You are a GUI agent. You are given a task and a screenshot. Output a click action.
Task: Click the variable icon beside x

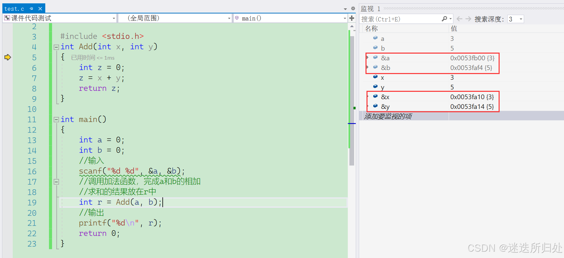coord(376,77)
